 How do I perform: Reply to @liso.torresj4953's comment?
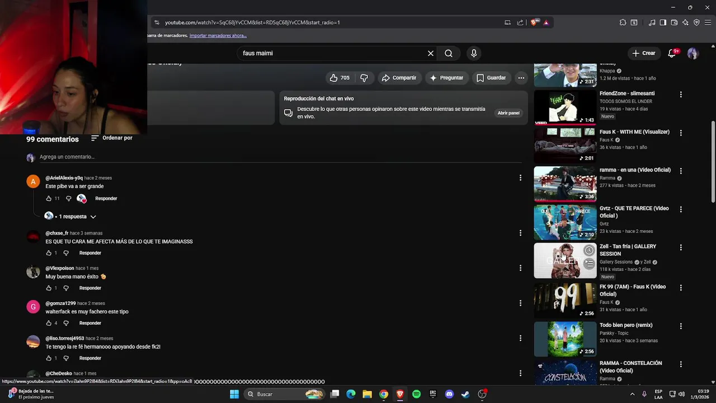90,358
